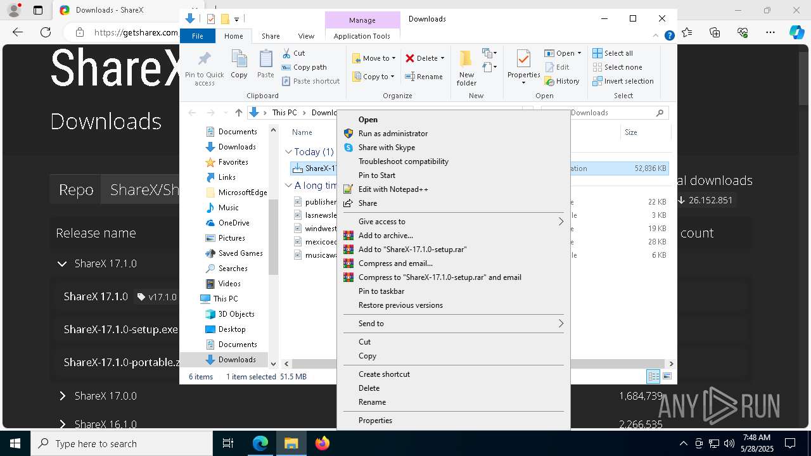Click the Rename ribbon button
811x456 pixels.
pyautogui.click(x=424, y=77)
